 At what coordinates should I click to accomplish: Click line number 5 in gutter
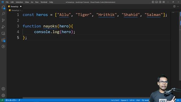18,38
